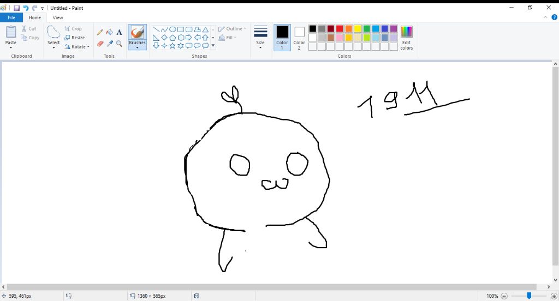Click the Resize button

pyautogui.click(x=75, y=38)
